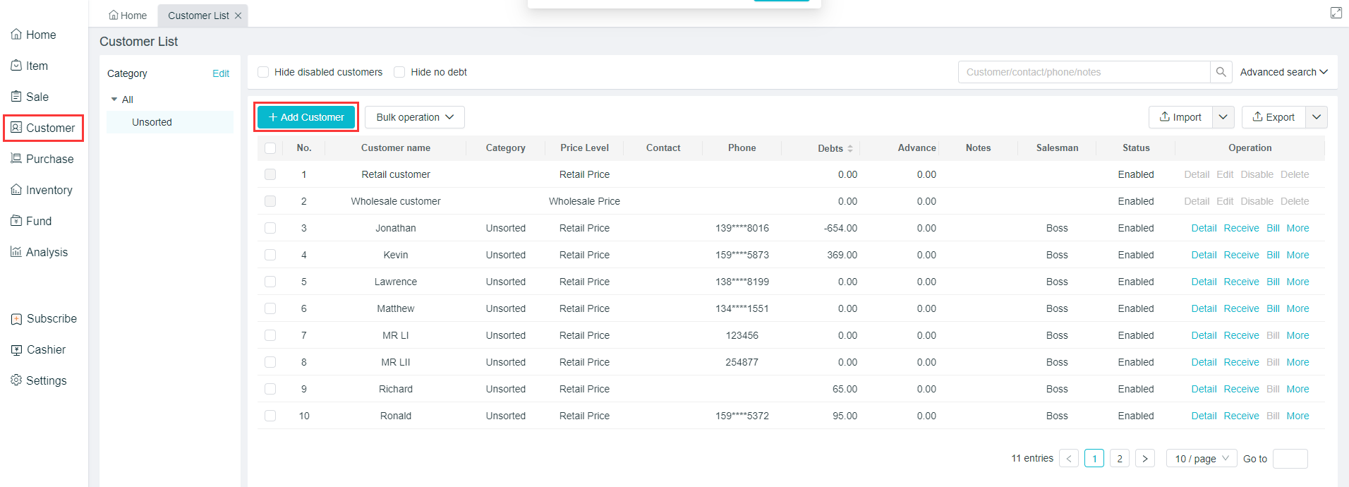1349x487 pixels.
Task: Select the Unsorted category
Action: click(x=152, y=122)
